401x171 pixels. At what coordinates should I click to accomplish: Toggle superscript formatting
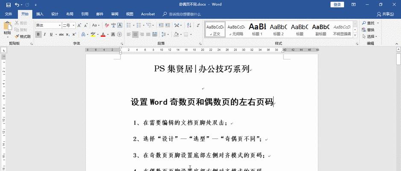(x=74, y=34)
